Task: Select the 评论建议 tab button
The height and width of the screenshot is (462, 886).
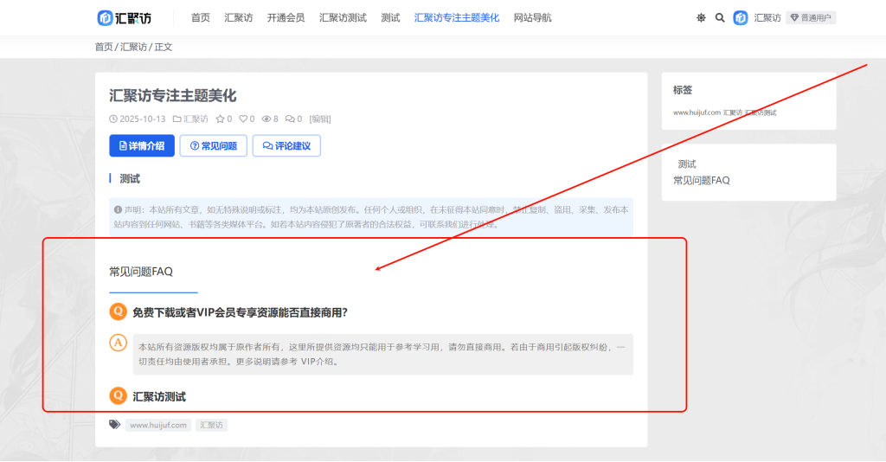Action: tap(286, 145)
